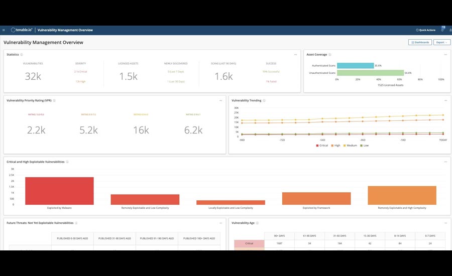Click the Critical 90+ days cell value

[x=279, y=243]
